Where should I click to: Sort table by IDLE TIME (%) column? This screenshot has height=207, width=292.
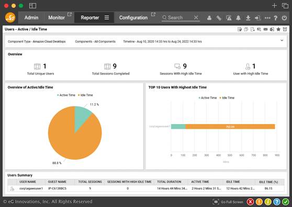pos(268,182)
